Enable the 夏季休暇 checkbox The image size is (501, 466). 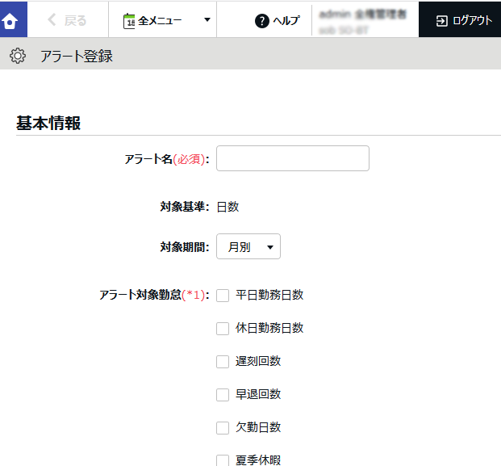pos(223,460)
